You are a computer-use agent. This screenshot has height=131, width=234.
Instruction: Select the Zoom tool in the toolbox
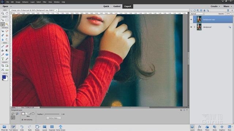[3, 13]
